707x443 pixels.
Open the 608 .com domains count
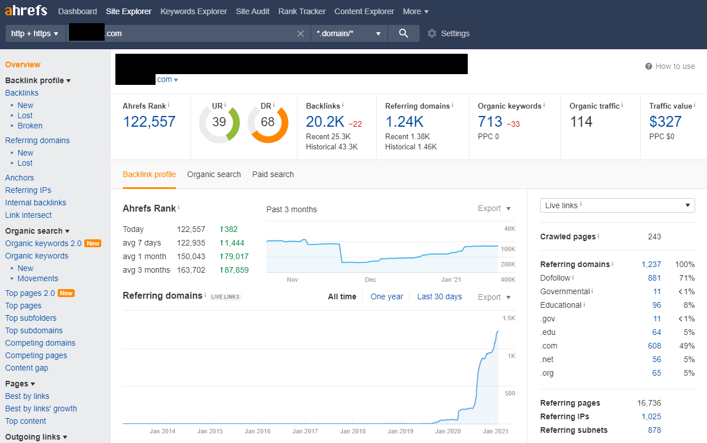click(654, 346)
